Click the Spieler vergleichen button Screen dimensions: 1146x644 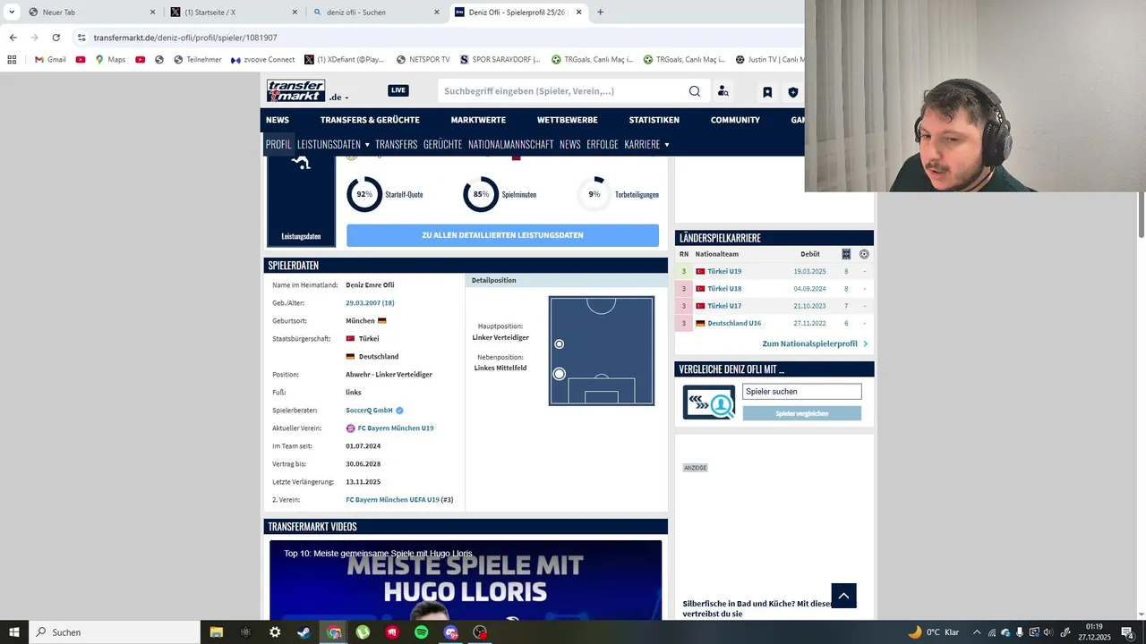pos(801,413)
